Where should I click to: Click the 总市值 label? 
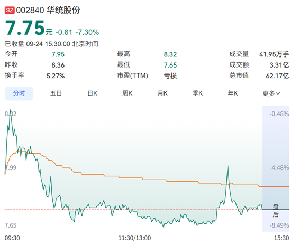(239, 76)
